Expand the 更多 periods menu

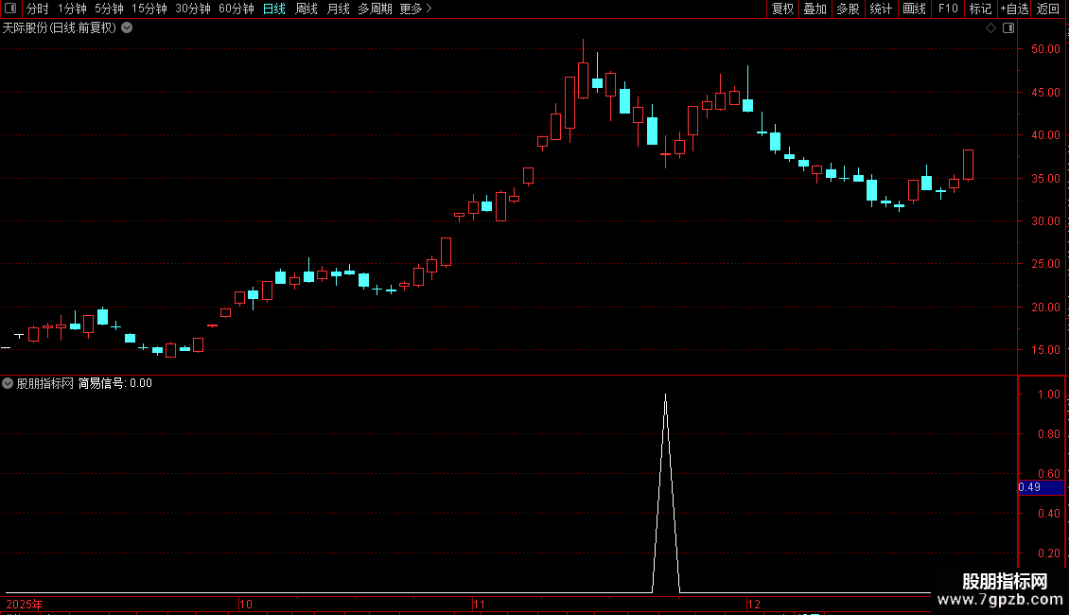[416, 9]
